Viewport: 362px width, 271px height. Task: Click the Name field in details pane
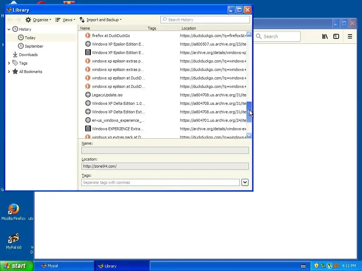tap(165, 150)
